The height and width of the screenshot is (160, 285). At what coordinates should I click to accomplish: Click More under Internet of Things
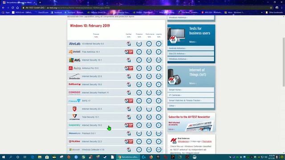point(192,83)
